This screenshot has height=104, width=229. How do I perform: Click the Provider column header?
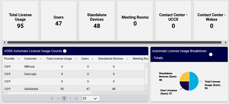pyautogui.click(x=10, y=59)
